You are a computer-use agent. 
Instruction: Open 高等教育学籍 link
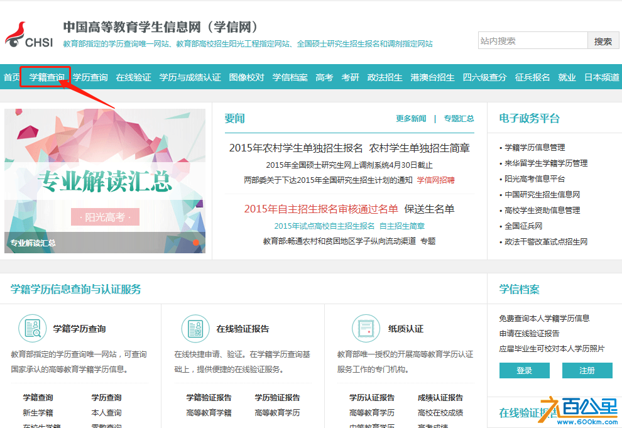click(209, 413)
